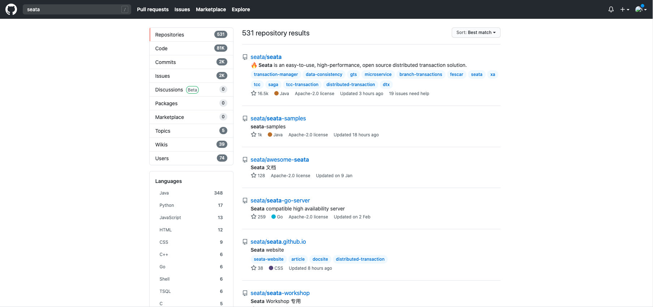Click the repo icon beside seata/seata
The height and width of the screenshot is (307, 653).
[x=245, y=57]
